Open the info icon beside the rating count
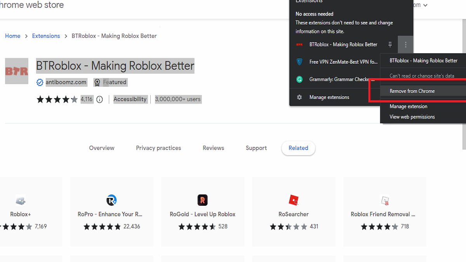Image resolution: width=466 pixels, height=262 pixels. 99,99
